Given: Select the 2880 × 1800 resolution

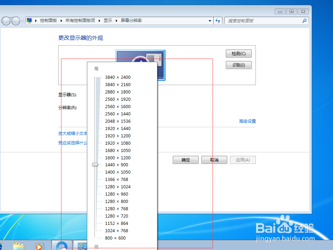Looking at the screenshot, I should coord(118,92).
